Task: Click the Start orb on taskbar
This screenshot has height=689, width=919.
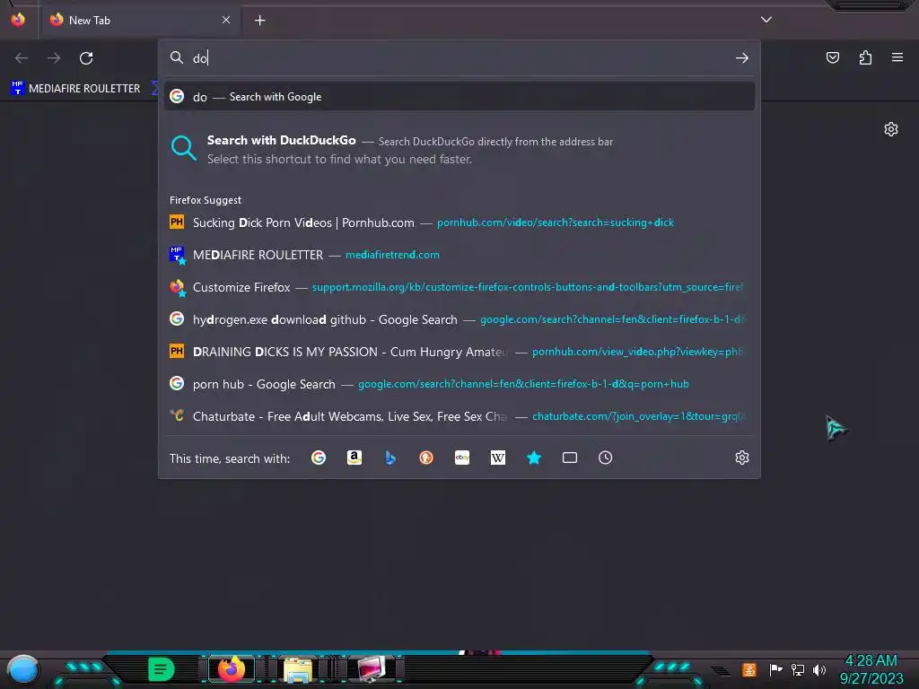Action: pyautogui.click(x=23, y=670)
